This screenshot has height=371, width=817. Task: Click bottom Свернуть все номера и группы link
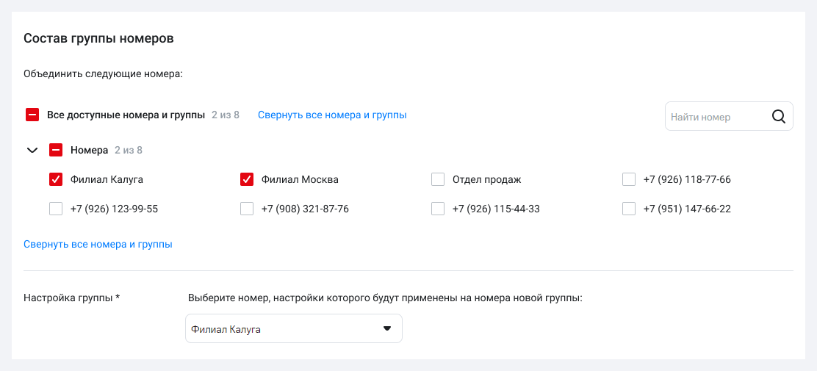(x=98, y=244)
